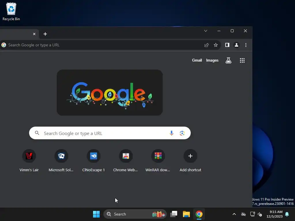Viewport: 295px width, 221px height.
Task: Focus the Chrome address bar
Action: (x=110, y=45)
